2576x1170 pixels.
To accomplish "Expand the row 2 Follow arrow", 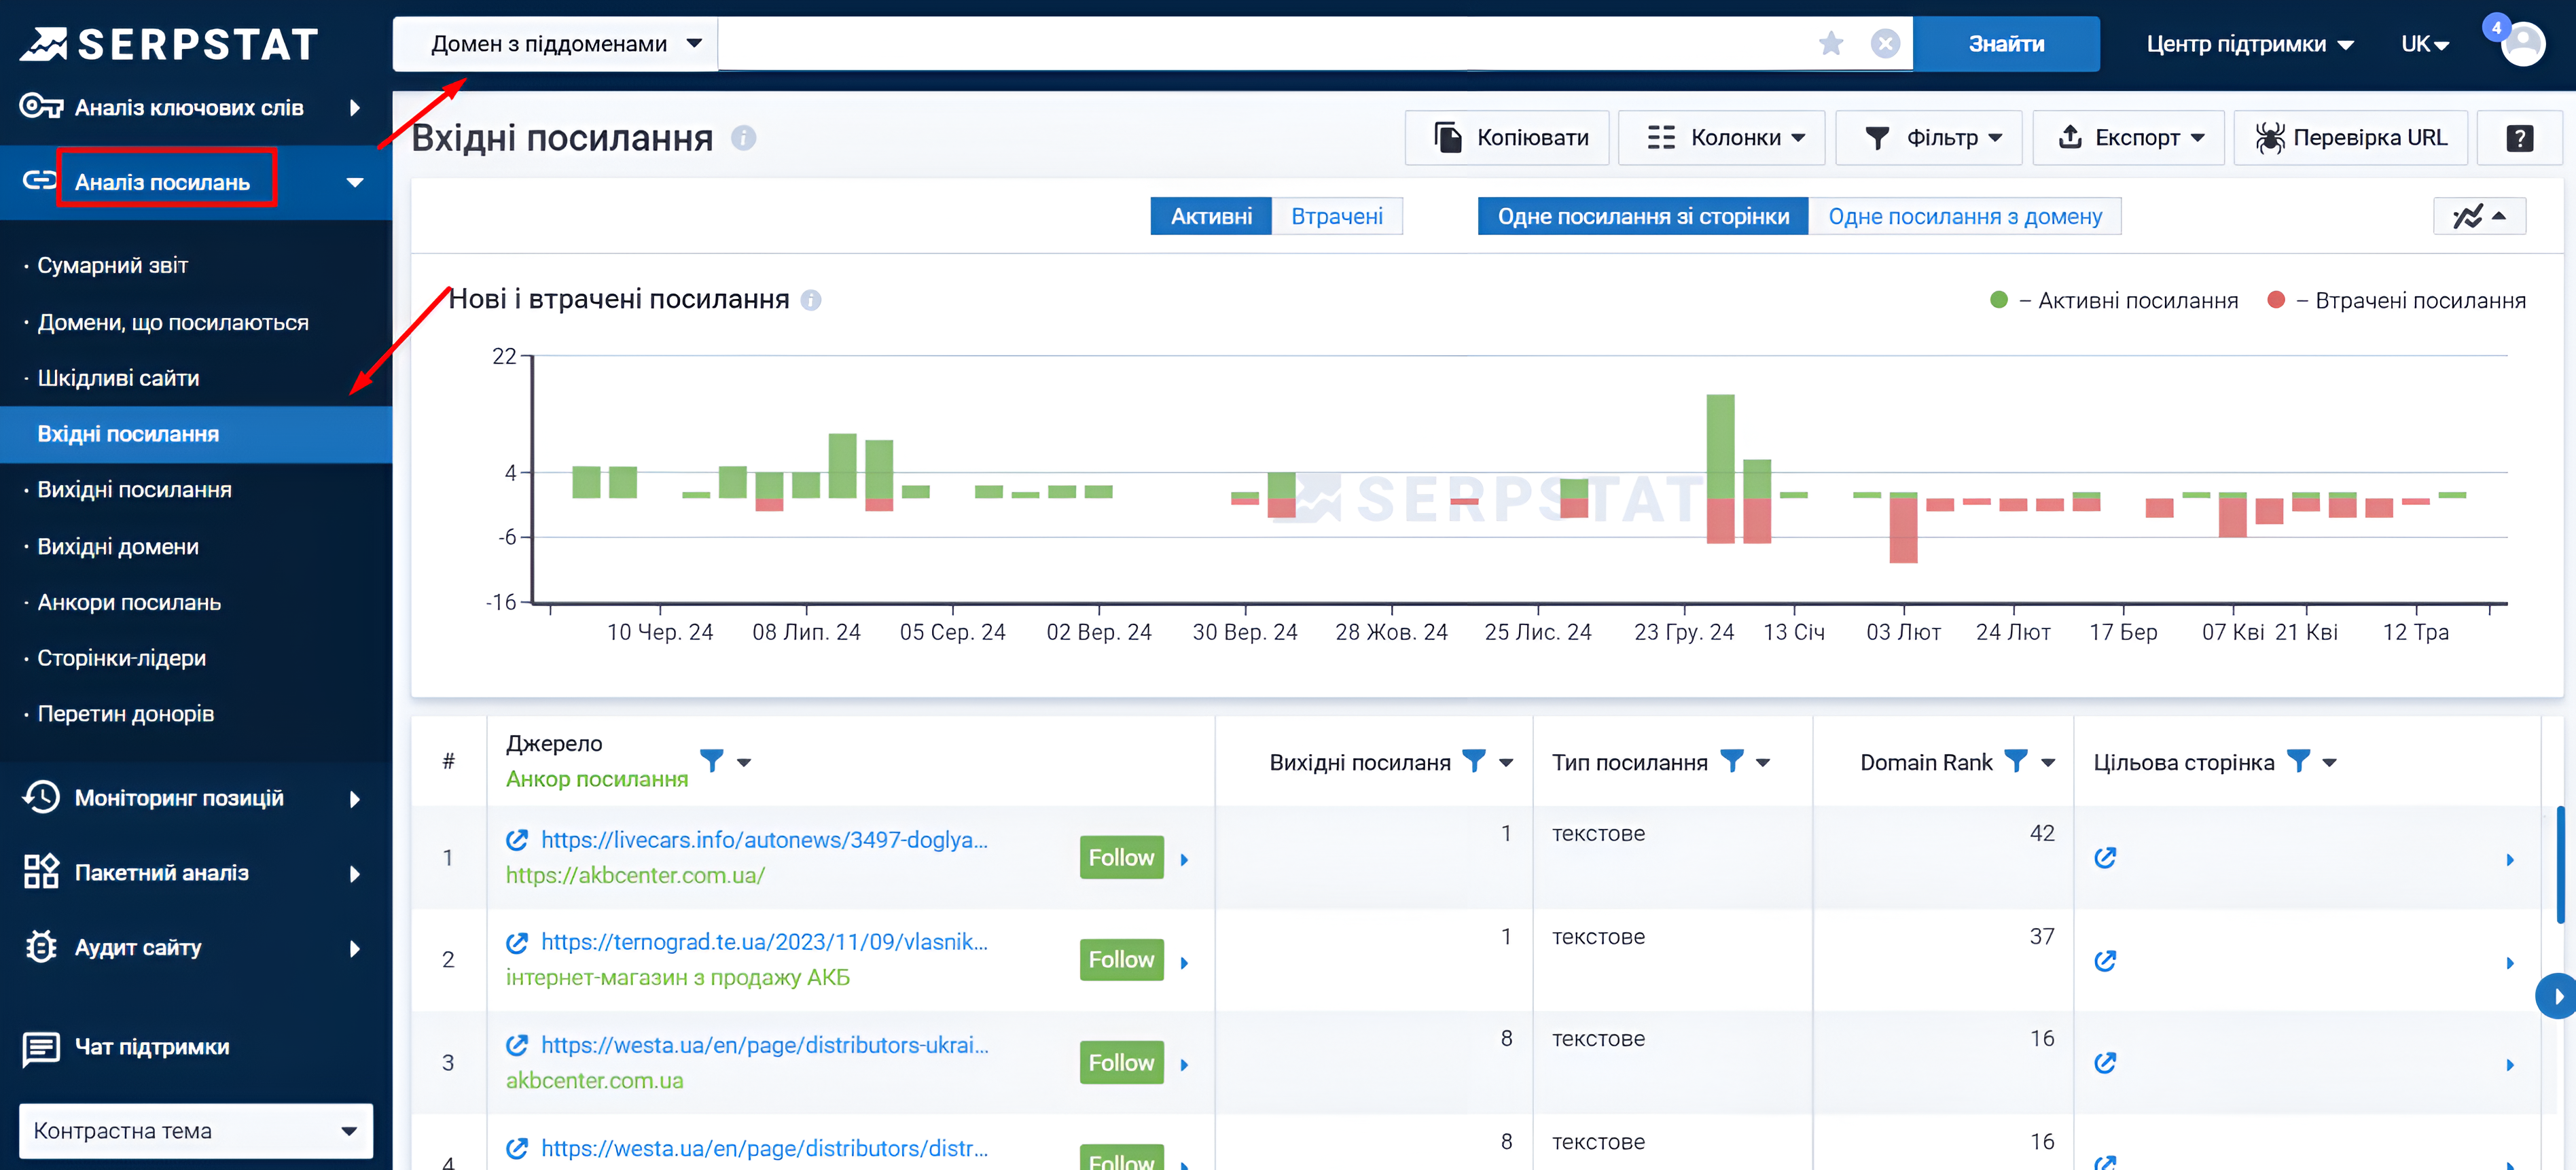I will pos(1184,963).
